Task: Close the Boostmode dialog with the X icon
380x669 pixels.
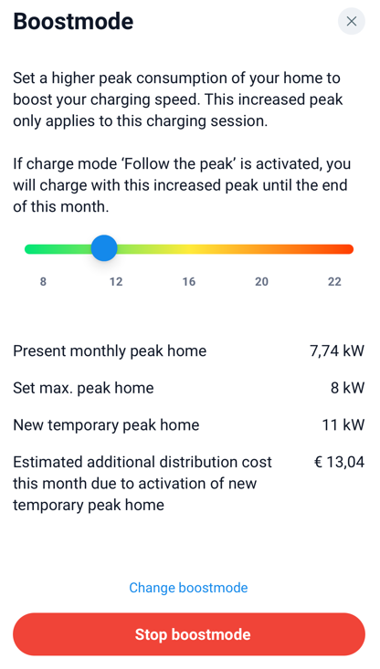Action: (x=352, y=21)
